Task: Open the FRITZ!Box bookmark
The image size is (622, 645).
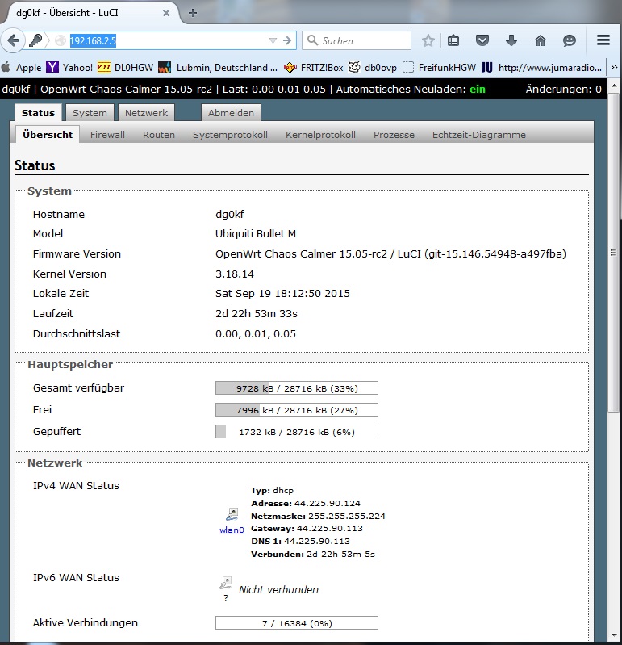Action: [313, 67]
